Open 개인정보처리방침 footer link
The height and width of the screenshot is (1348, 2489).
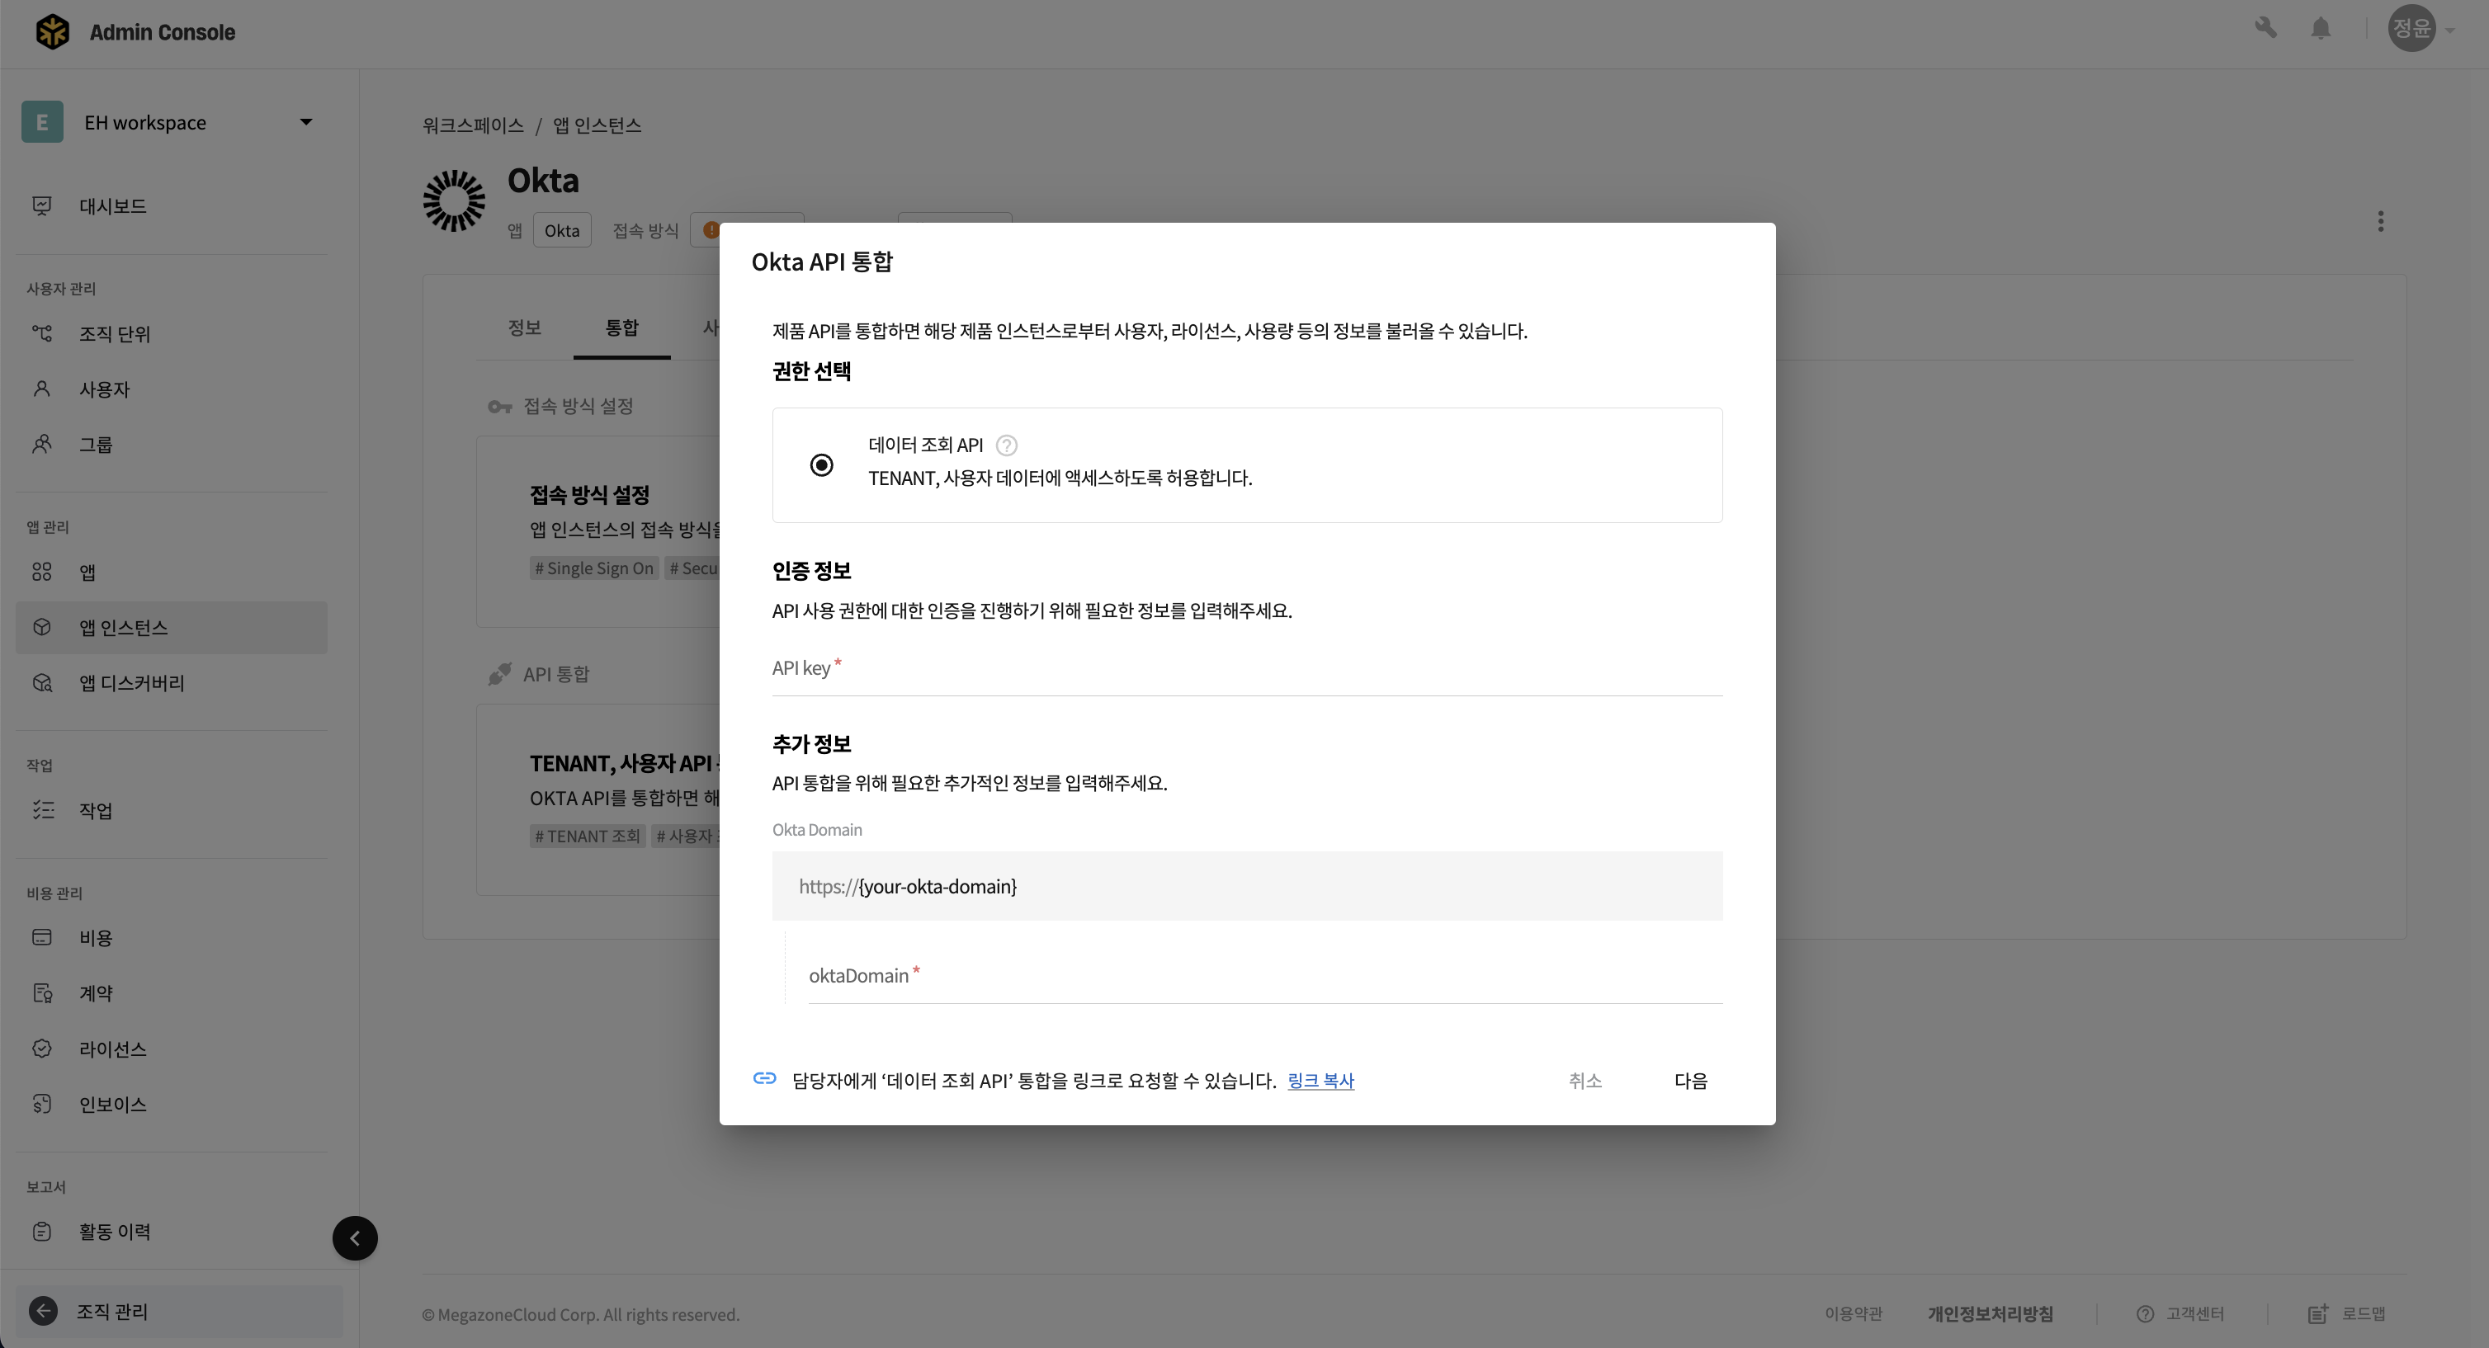tap(1991, 1313)
